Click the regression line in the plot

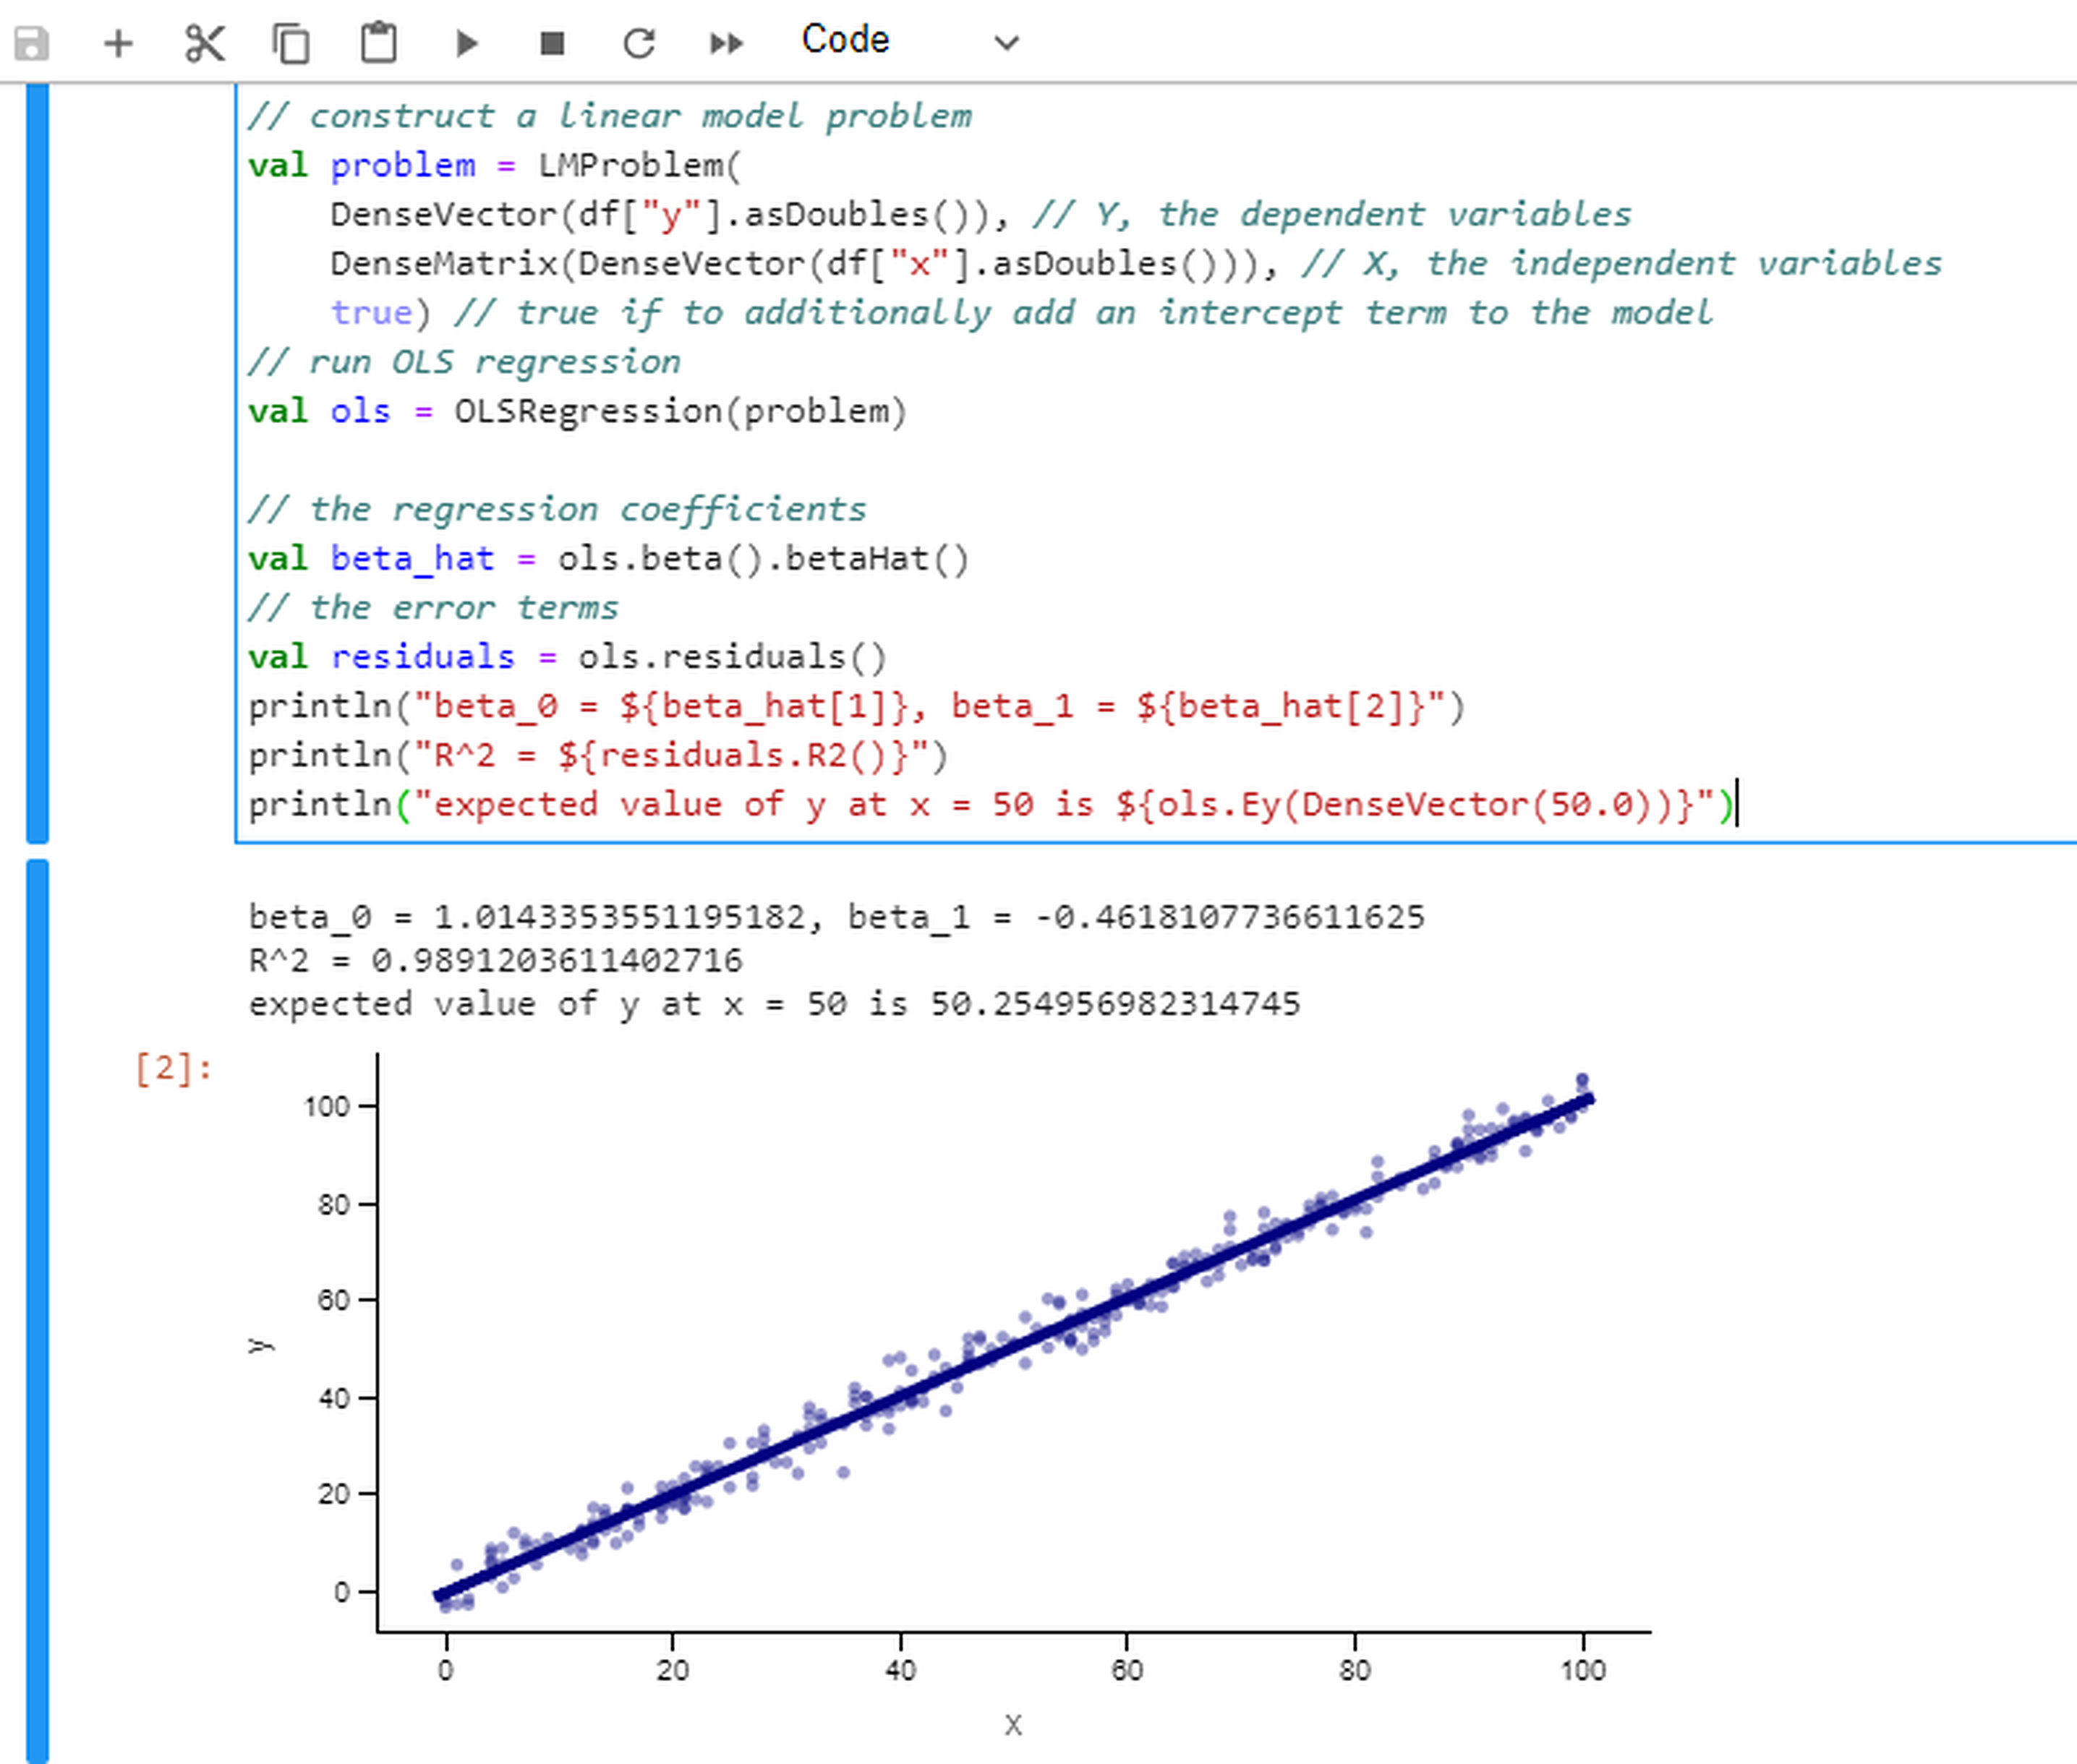point(1013,1348)
